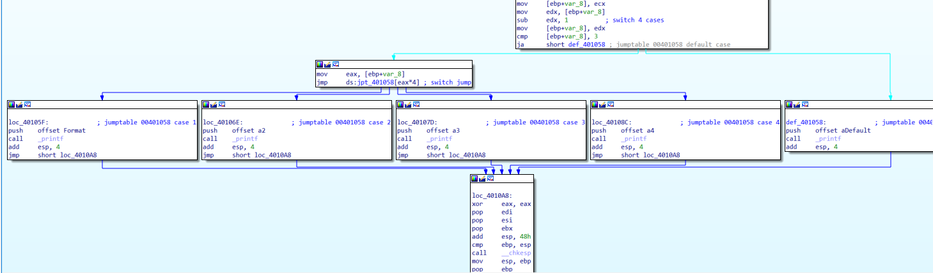Click 'mov eax, [ebp+var_8]' instruction

361,75
